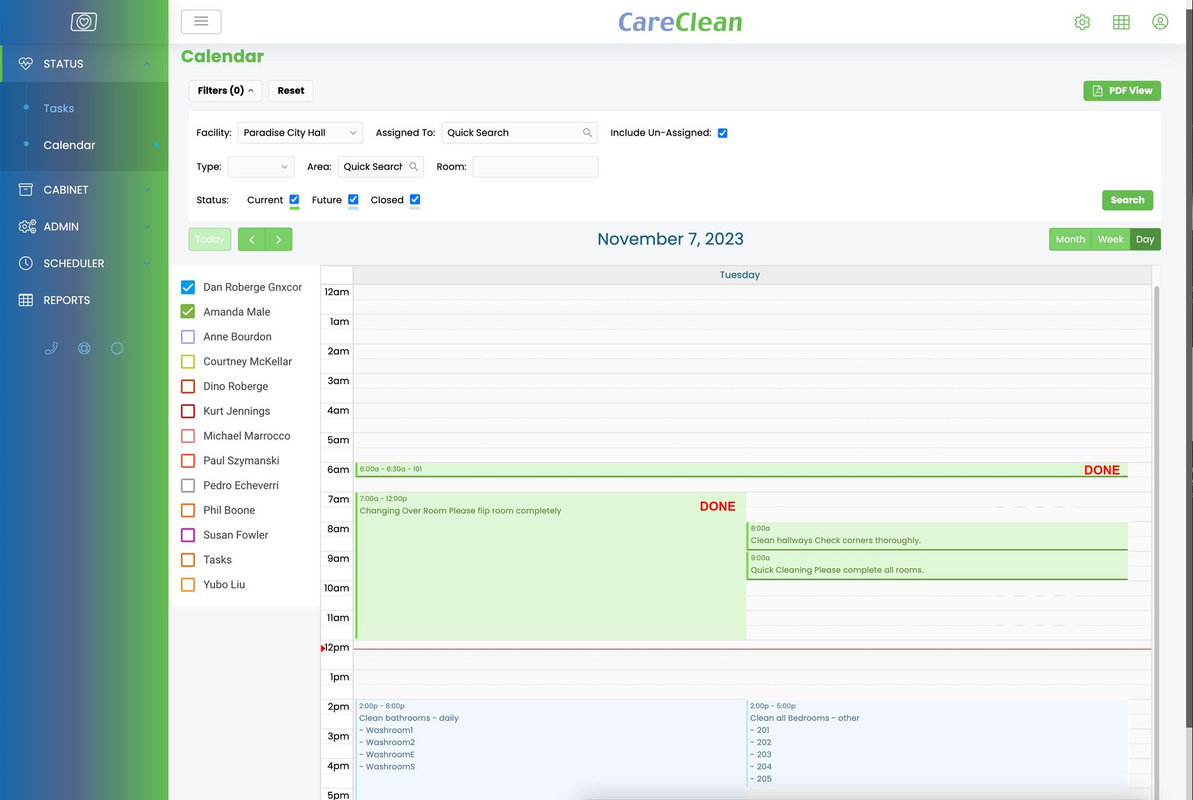
Task: Click the lifebuoy support icon in sidebar
Action: coord(84,348)
